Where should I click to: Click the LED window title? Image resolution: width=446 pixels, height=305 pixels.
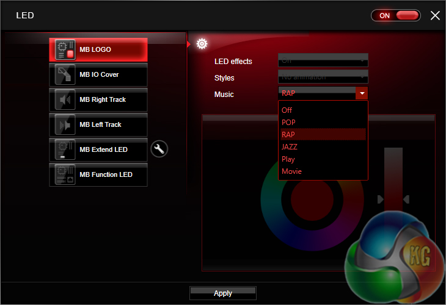(x=25, y=15)
